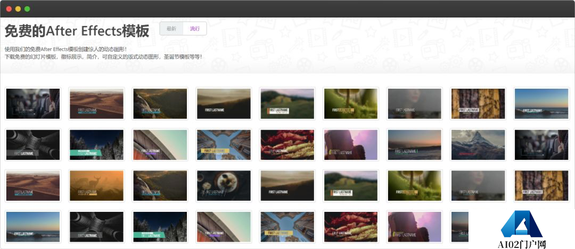Open curved building mint sky thumbnail, second row
This screenshot has width=575, height=249.
(x=160, y=145)
